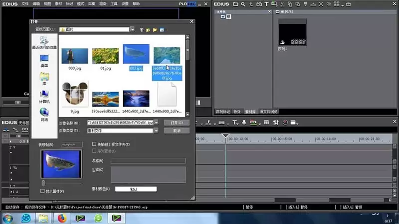Click the Open button in the dialog
This screenshot has width=399, height=224.
(x=177, y=122)
